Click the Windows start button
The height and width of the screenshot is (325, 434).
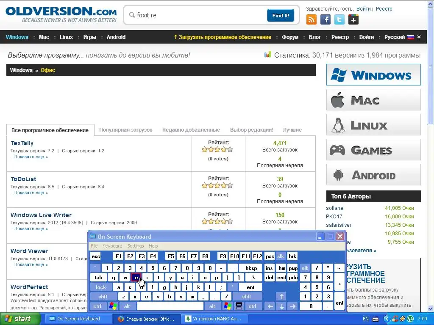(x=20, y=319)
